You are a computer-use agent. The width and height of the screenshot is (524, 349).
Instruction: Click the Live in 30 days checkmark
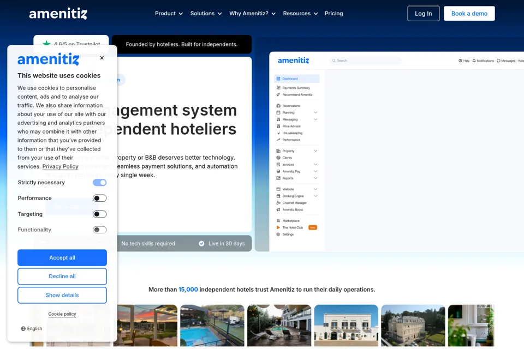(x=201, y=243)
